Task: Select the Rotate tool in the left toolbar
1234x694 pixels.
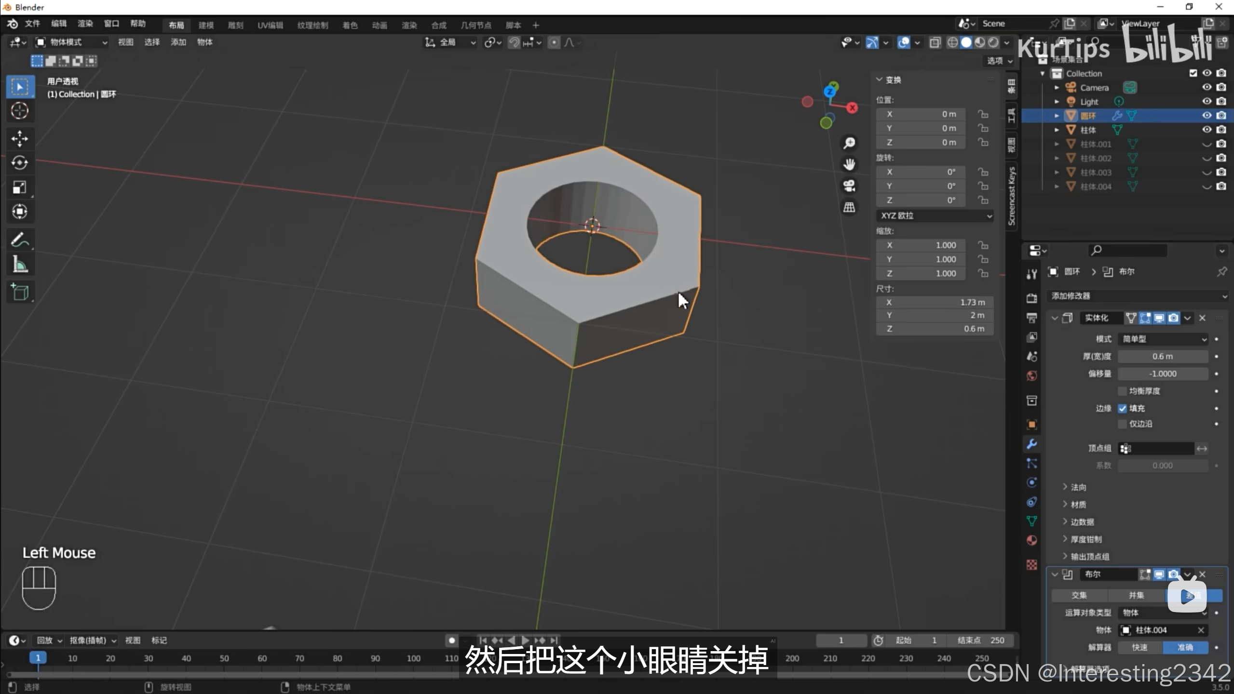Action: point(19,163)
